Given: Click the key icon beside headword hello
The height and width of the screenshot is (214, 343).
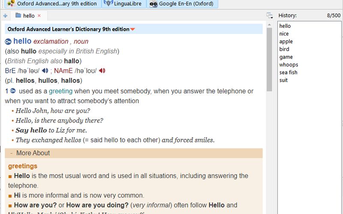Looking at the screenshot, I should pos(8,42).
